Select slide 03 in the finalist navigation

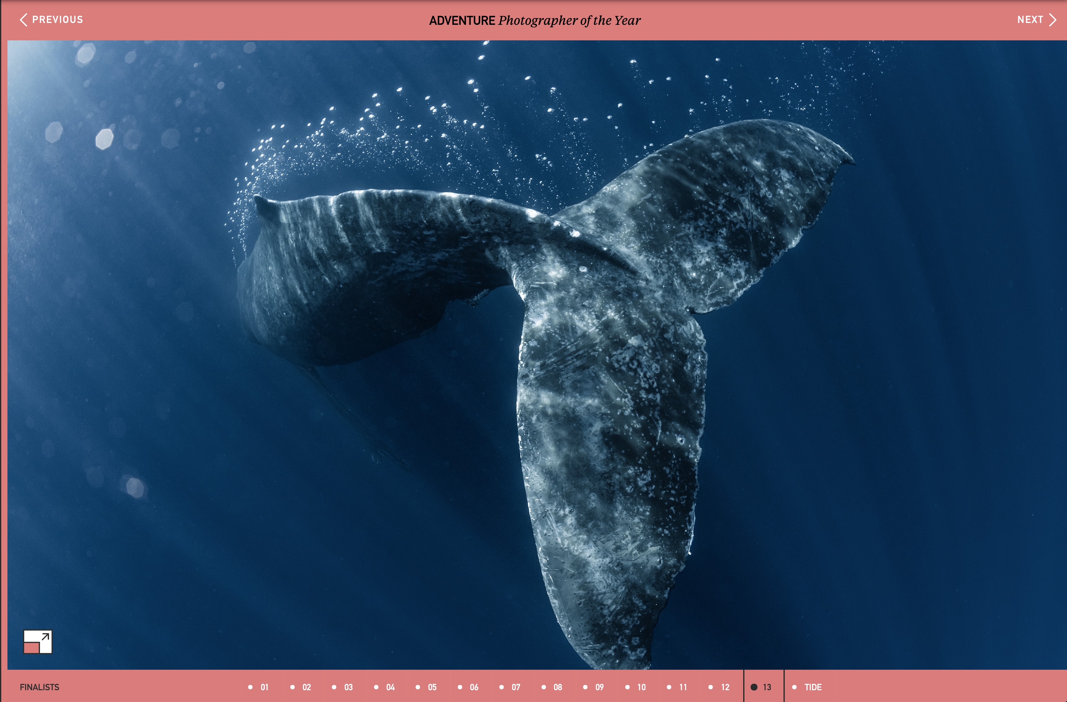[x=348, y=687]
